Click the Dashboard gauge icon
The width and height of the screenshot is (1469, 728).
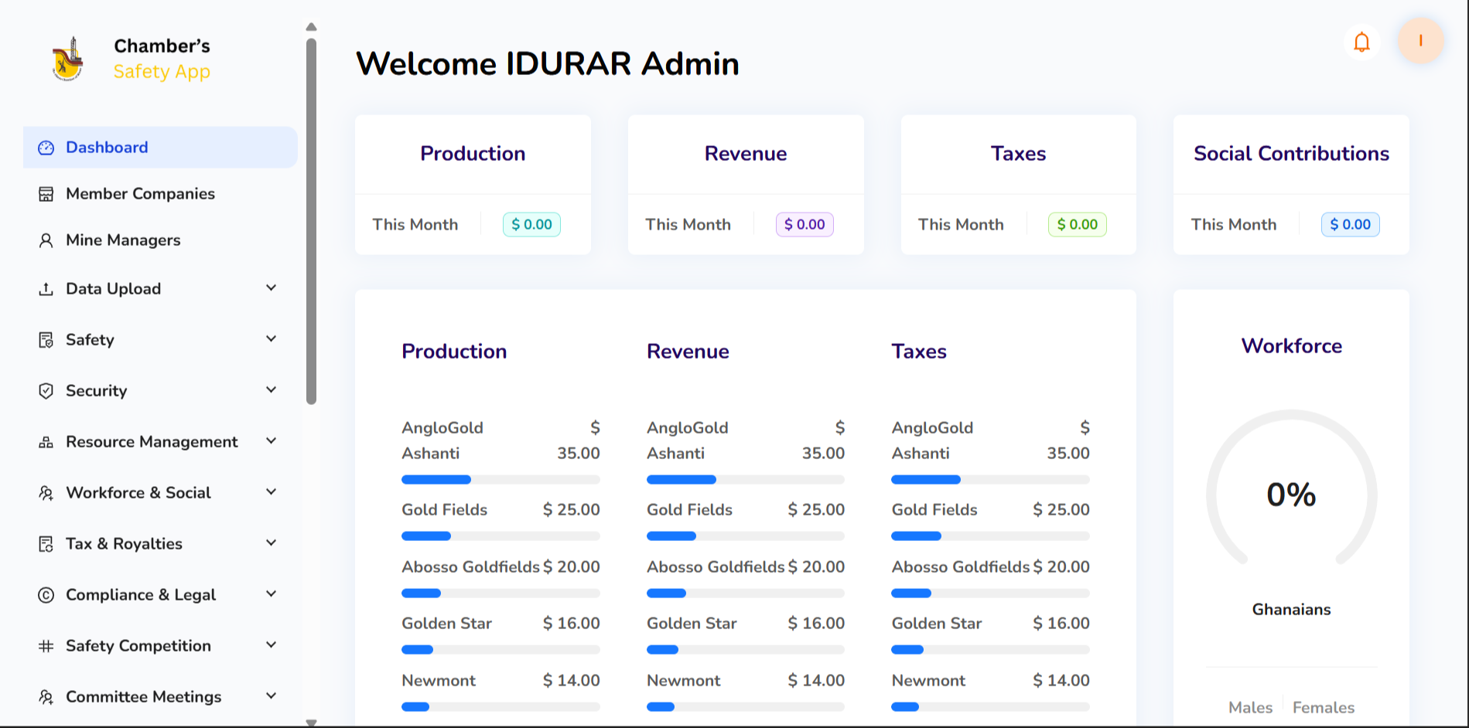point(46,148)
